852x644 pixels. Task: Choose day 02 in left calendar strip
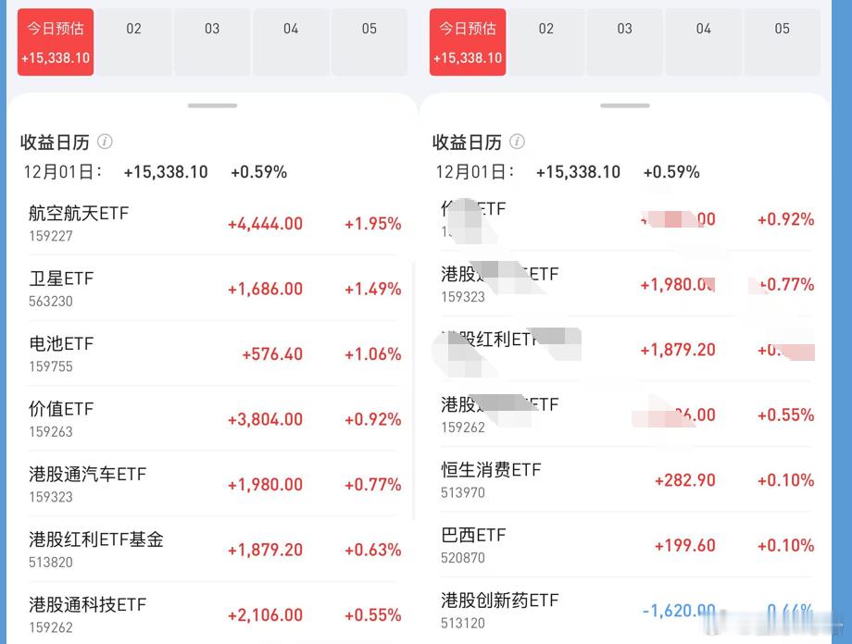(134, 43)
